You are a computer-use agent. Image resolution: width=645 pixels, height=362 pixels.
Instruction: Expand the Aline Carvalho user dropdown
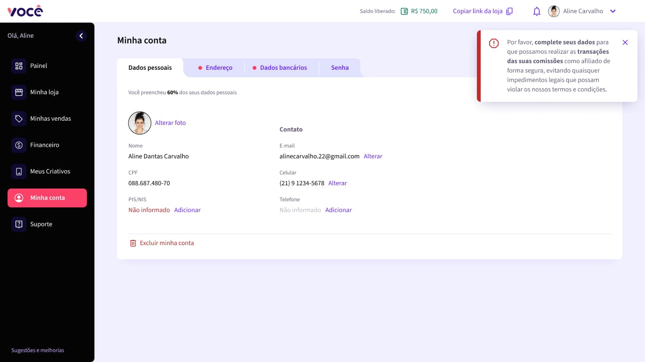(x=613, y=11)
